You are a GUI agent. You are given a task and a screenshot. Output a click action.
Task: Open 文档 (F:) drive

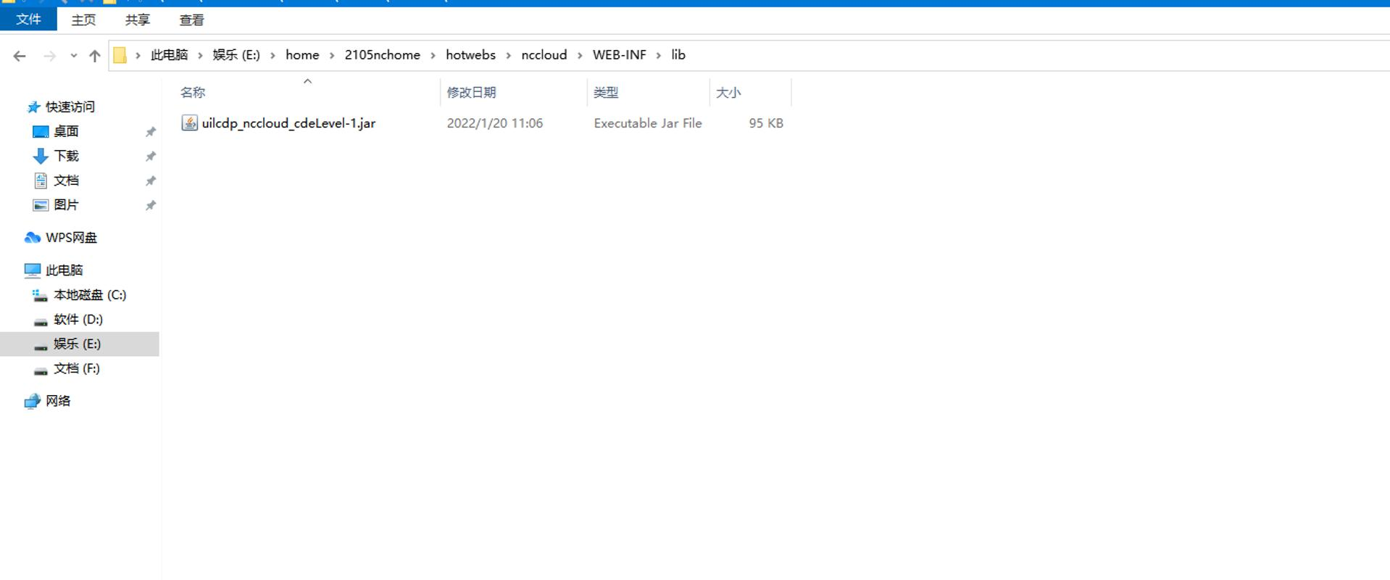pyautogui.click(x=77, y=369)
